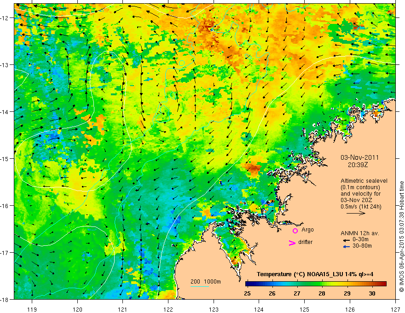405x313 pixels.
Task: Click the 0.5m/s velocity scale arrow
Action: click(x=356, y=213)
